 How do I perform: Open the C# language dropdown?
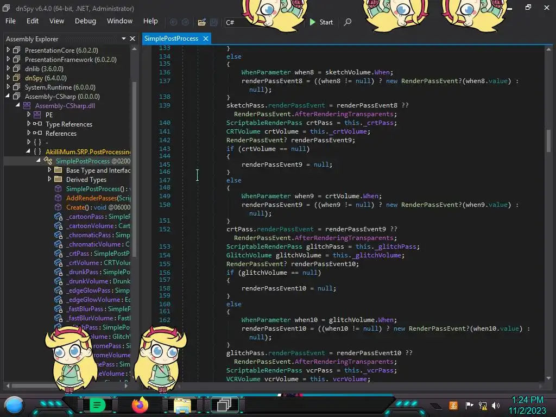(x=264, y=22)
